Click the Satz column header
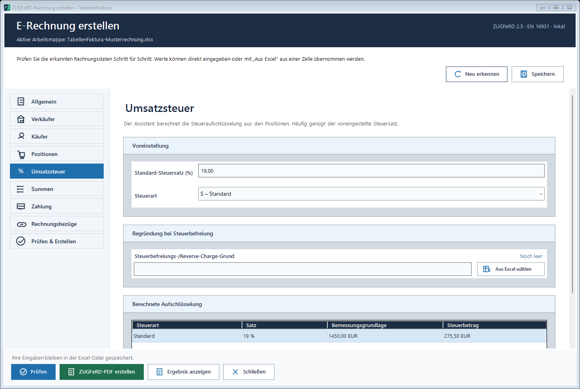580x389 pixels. [284, 325]
